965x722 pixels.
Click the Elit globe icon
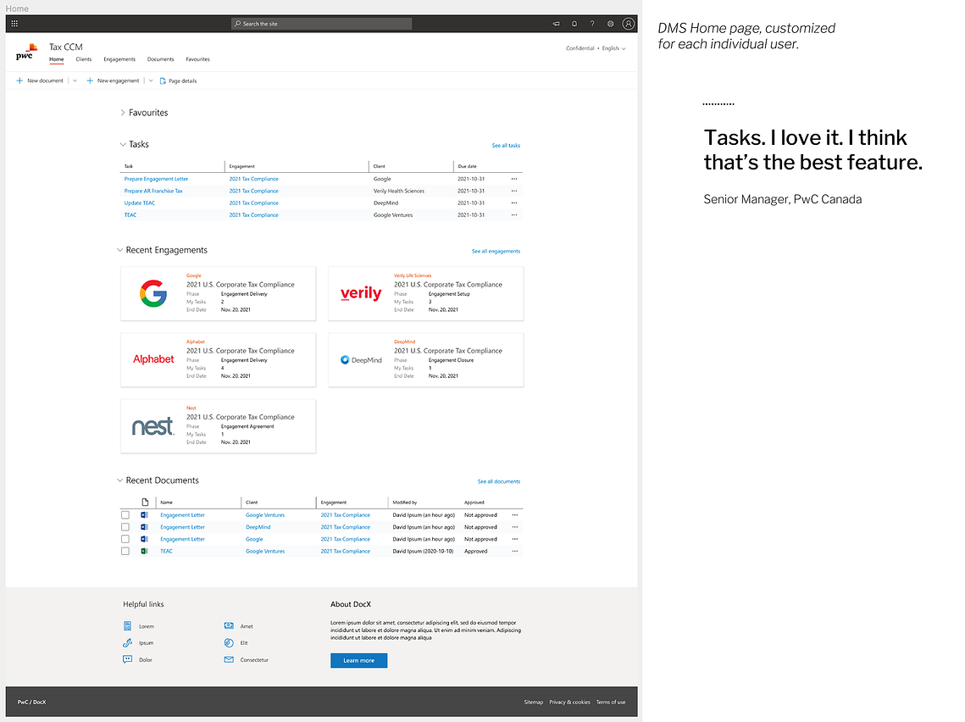click(x=229, y=642)
